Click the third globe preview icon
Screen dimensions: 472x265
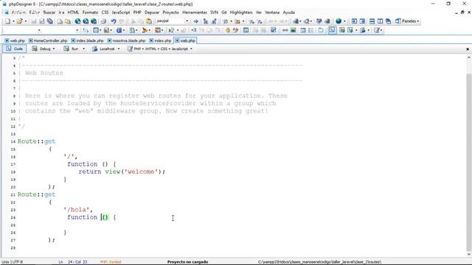coord(94,21)
